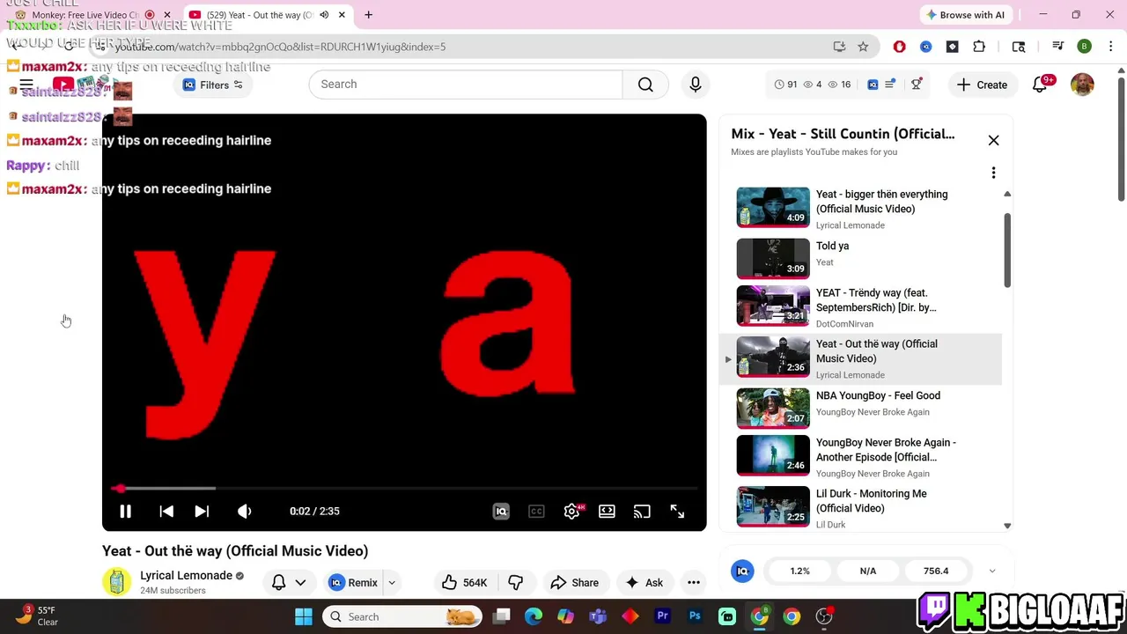Click the vidIQ Remix button

[353, 583]
